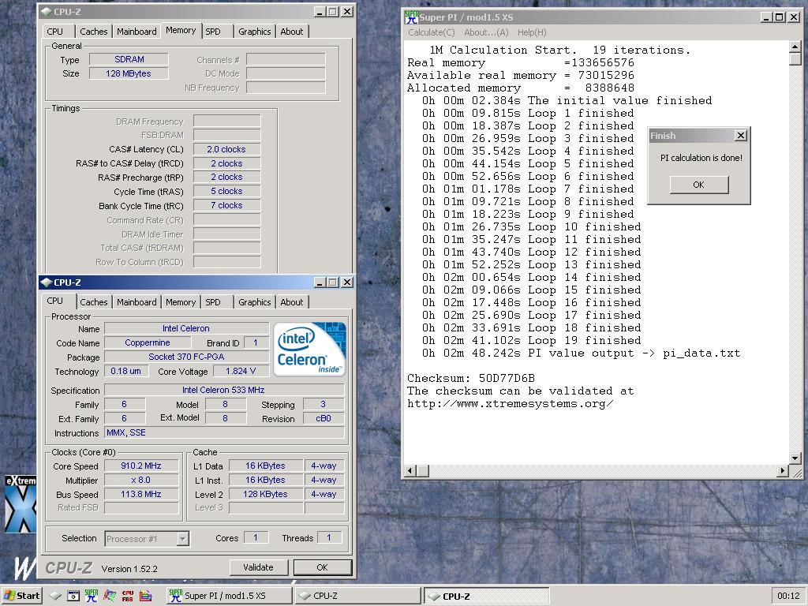
Task: Select Caches tab in upper CPU-Z window
Action: 94,32
